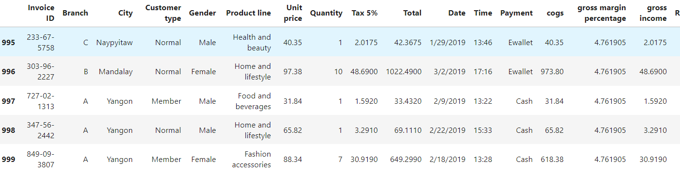680x177 pixels.
Task: Click the Date column header
Action: point(457,13)
